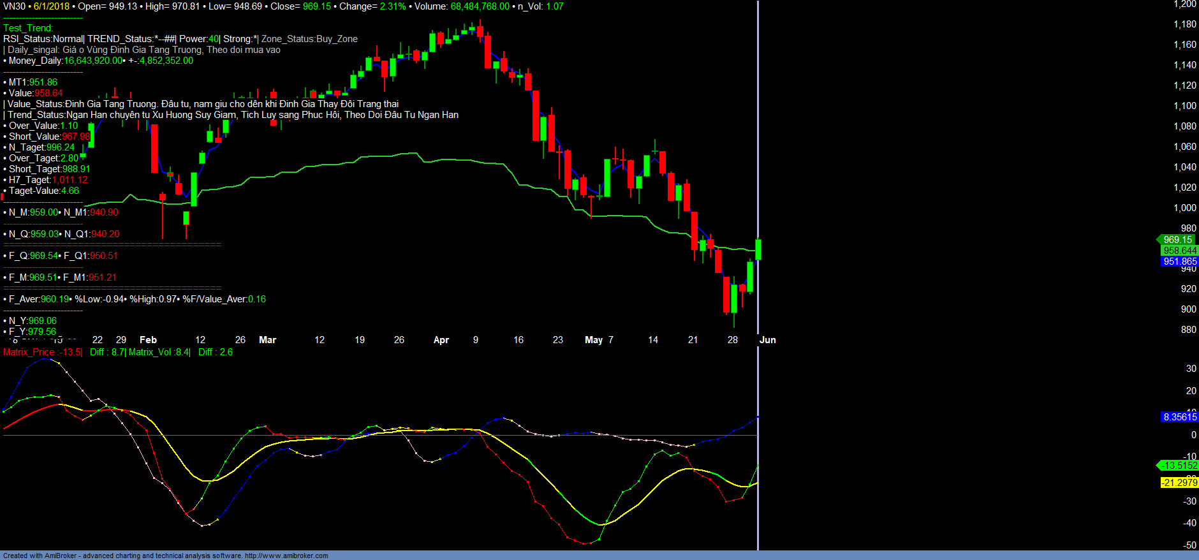Select the Apr label on date axis
Image resolution: width=1199 pixels, height=560 pixels.
[441, 340]
